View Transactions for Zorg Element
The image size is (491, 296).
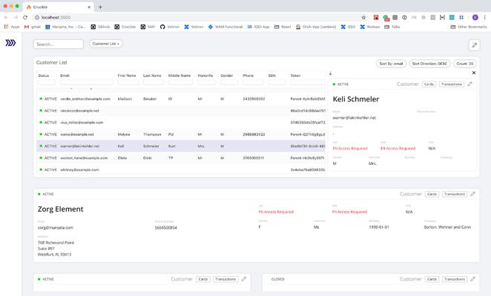click(x=454, y=194)
